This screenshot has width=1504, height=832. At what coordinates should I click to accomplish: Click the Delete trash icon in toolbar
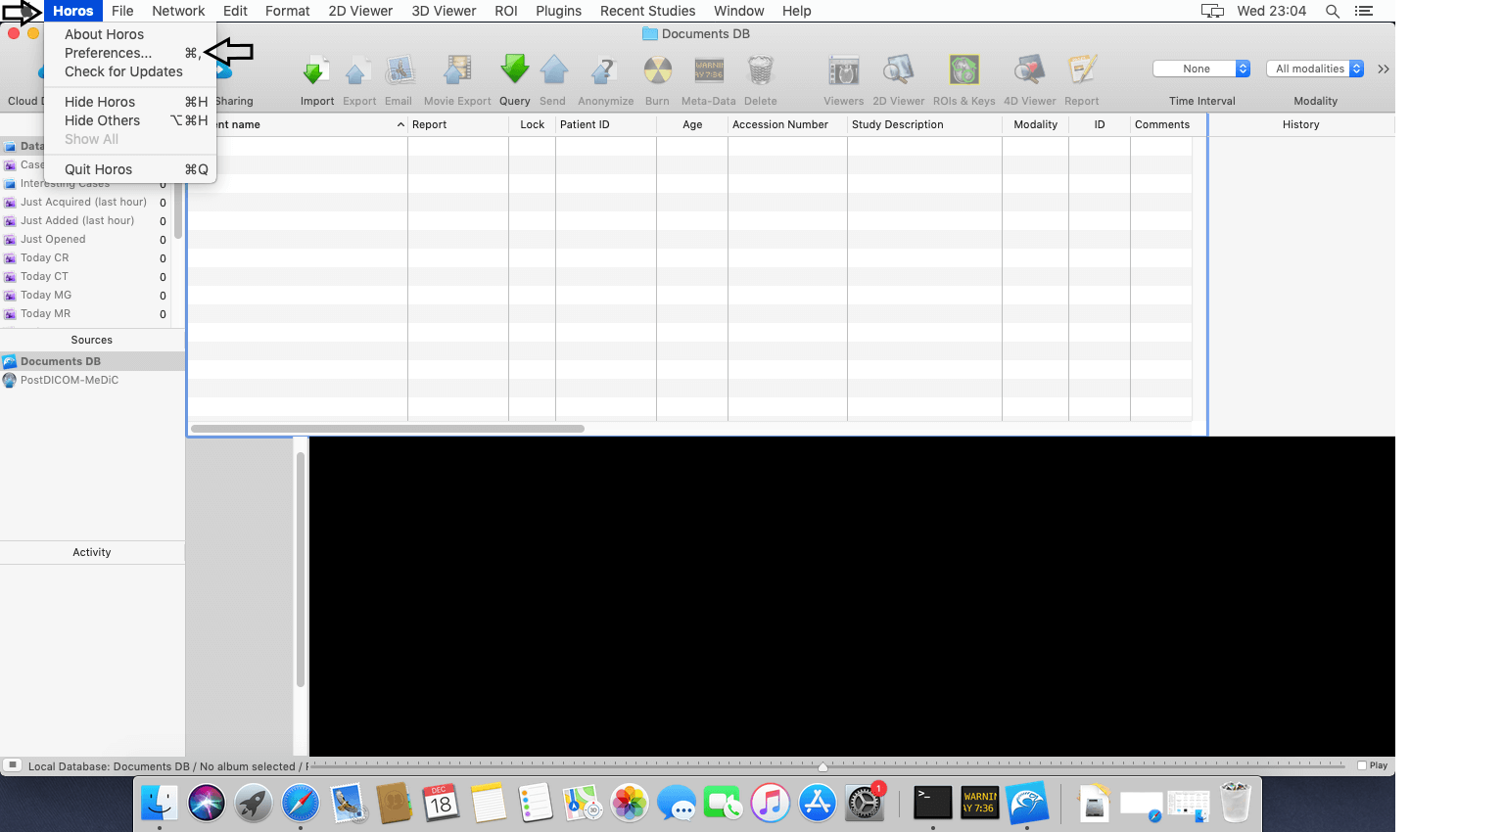(x=760, y=70)
